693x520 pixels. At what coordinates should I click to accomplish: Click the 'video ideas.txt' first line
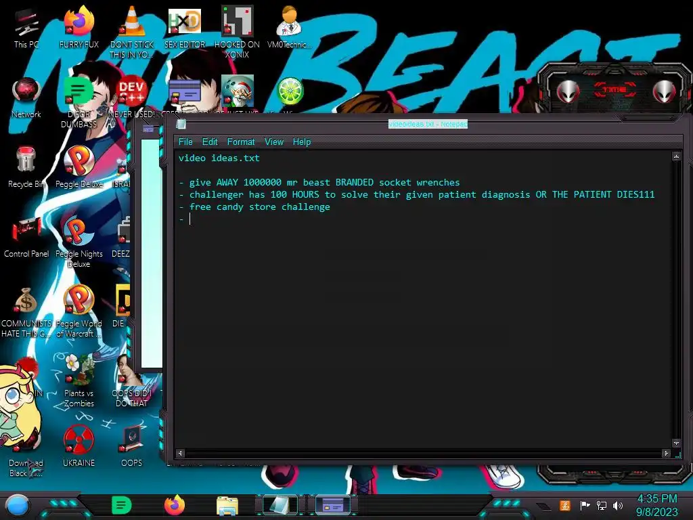tap(219, 158)
